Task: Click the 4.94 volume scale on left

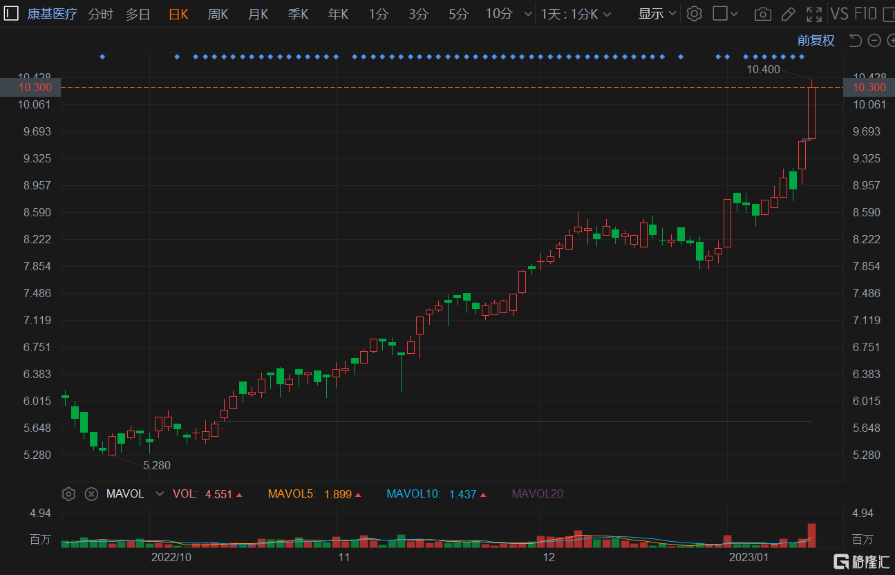Action: tap(41, 513)
